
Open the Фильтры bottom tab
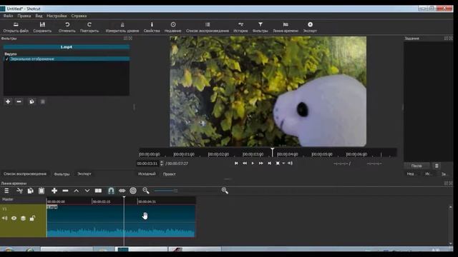tap(62, 174)
